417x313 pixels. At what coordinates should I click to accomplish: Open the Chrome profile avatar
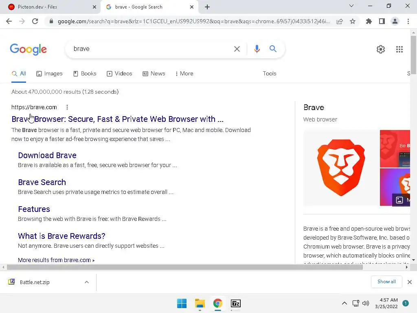[x=395, y=21]
